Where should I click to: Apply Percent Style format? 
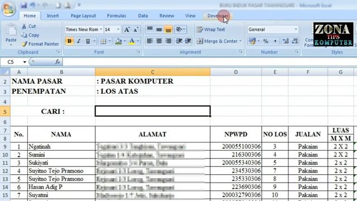266,41
